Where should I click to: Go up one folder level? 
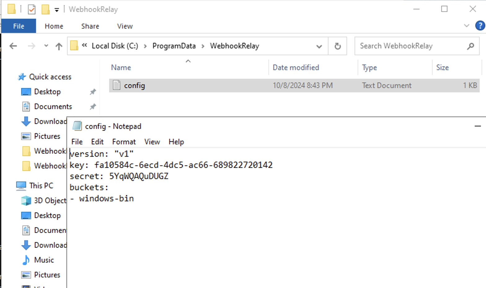59,46
